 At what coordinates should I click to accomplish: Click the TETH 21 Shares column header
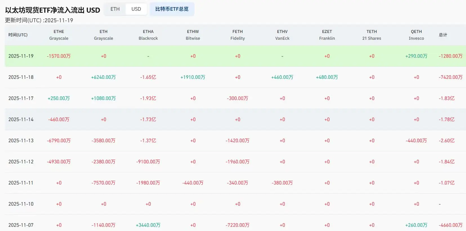click(x=372, y=35)
